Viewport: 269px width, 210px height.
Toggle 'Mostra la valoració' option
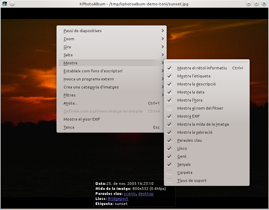click(170, 132)
